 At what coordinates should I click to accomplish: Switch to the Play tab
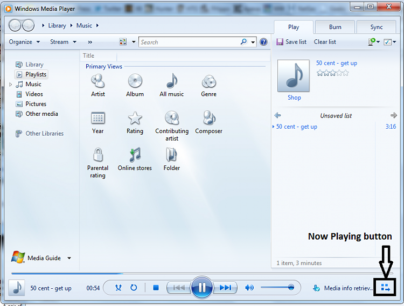[x=294, y=27]
